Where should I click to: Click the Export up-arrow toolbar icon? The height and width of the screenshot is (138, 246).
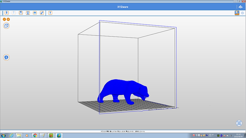pyautogui.click(x=14, y=13)
